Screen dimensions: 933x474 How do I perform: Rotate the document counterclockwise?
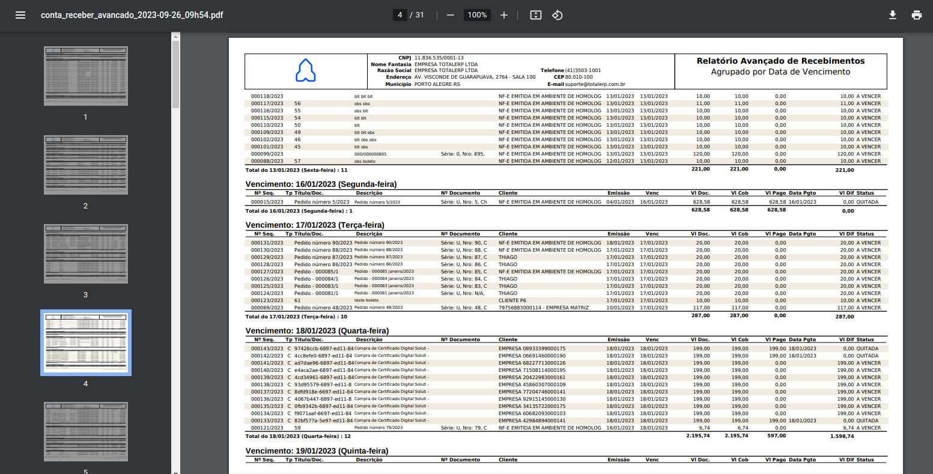pos(557,15)
